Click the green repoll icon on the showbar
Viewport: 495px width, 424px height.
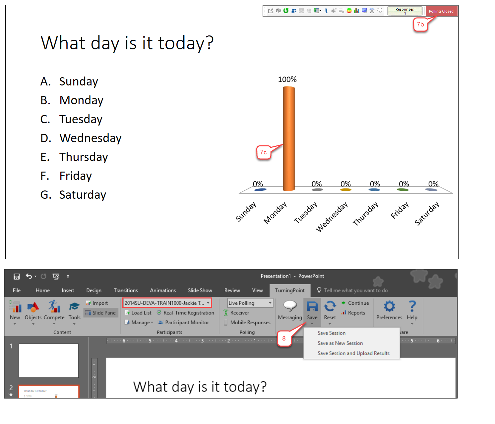click(286, 10)
